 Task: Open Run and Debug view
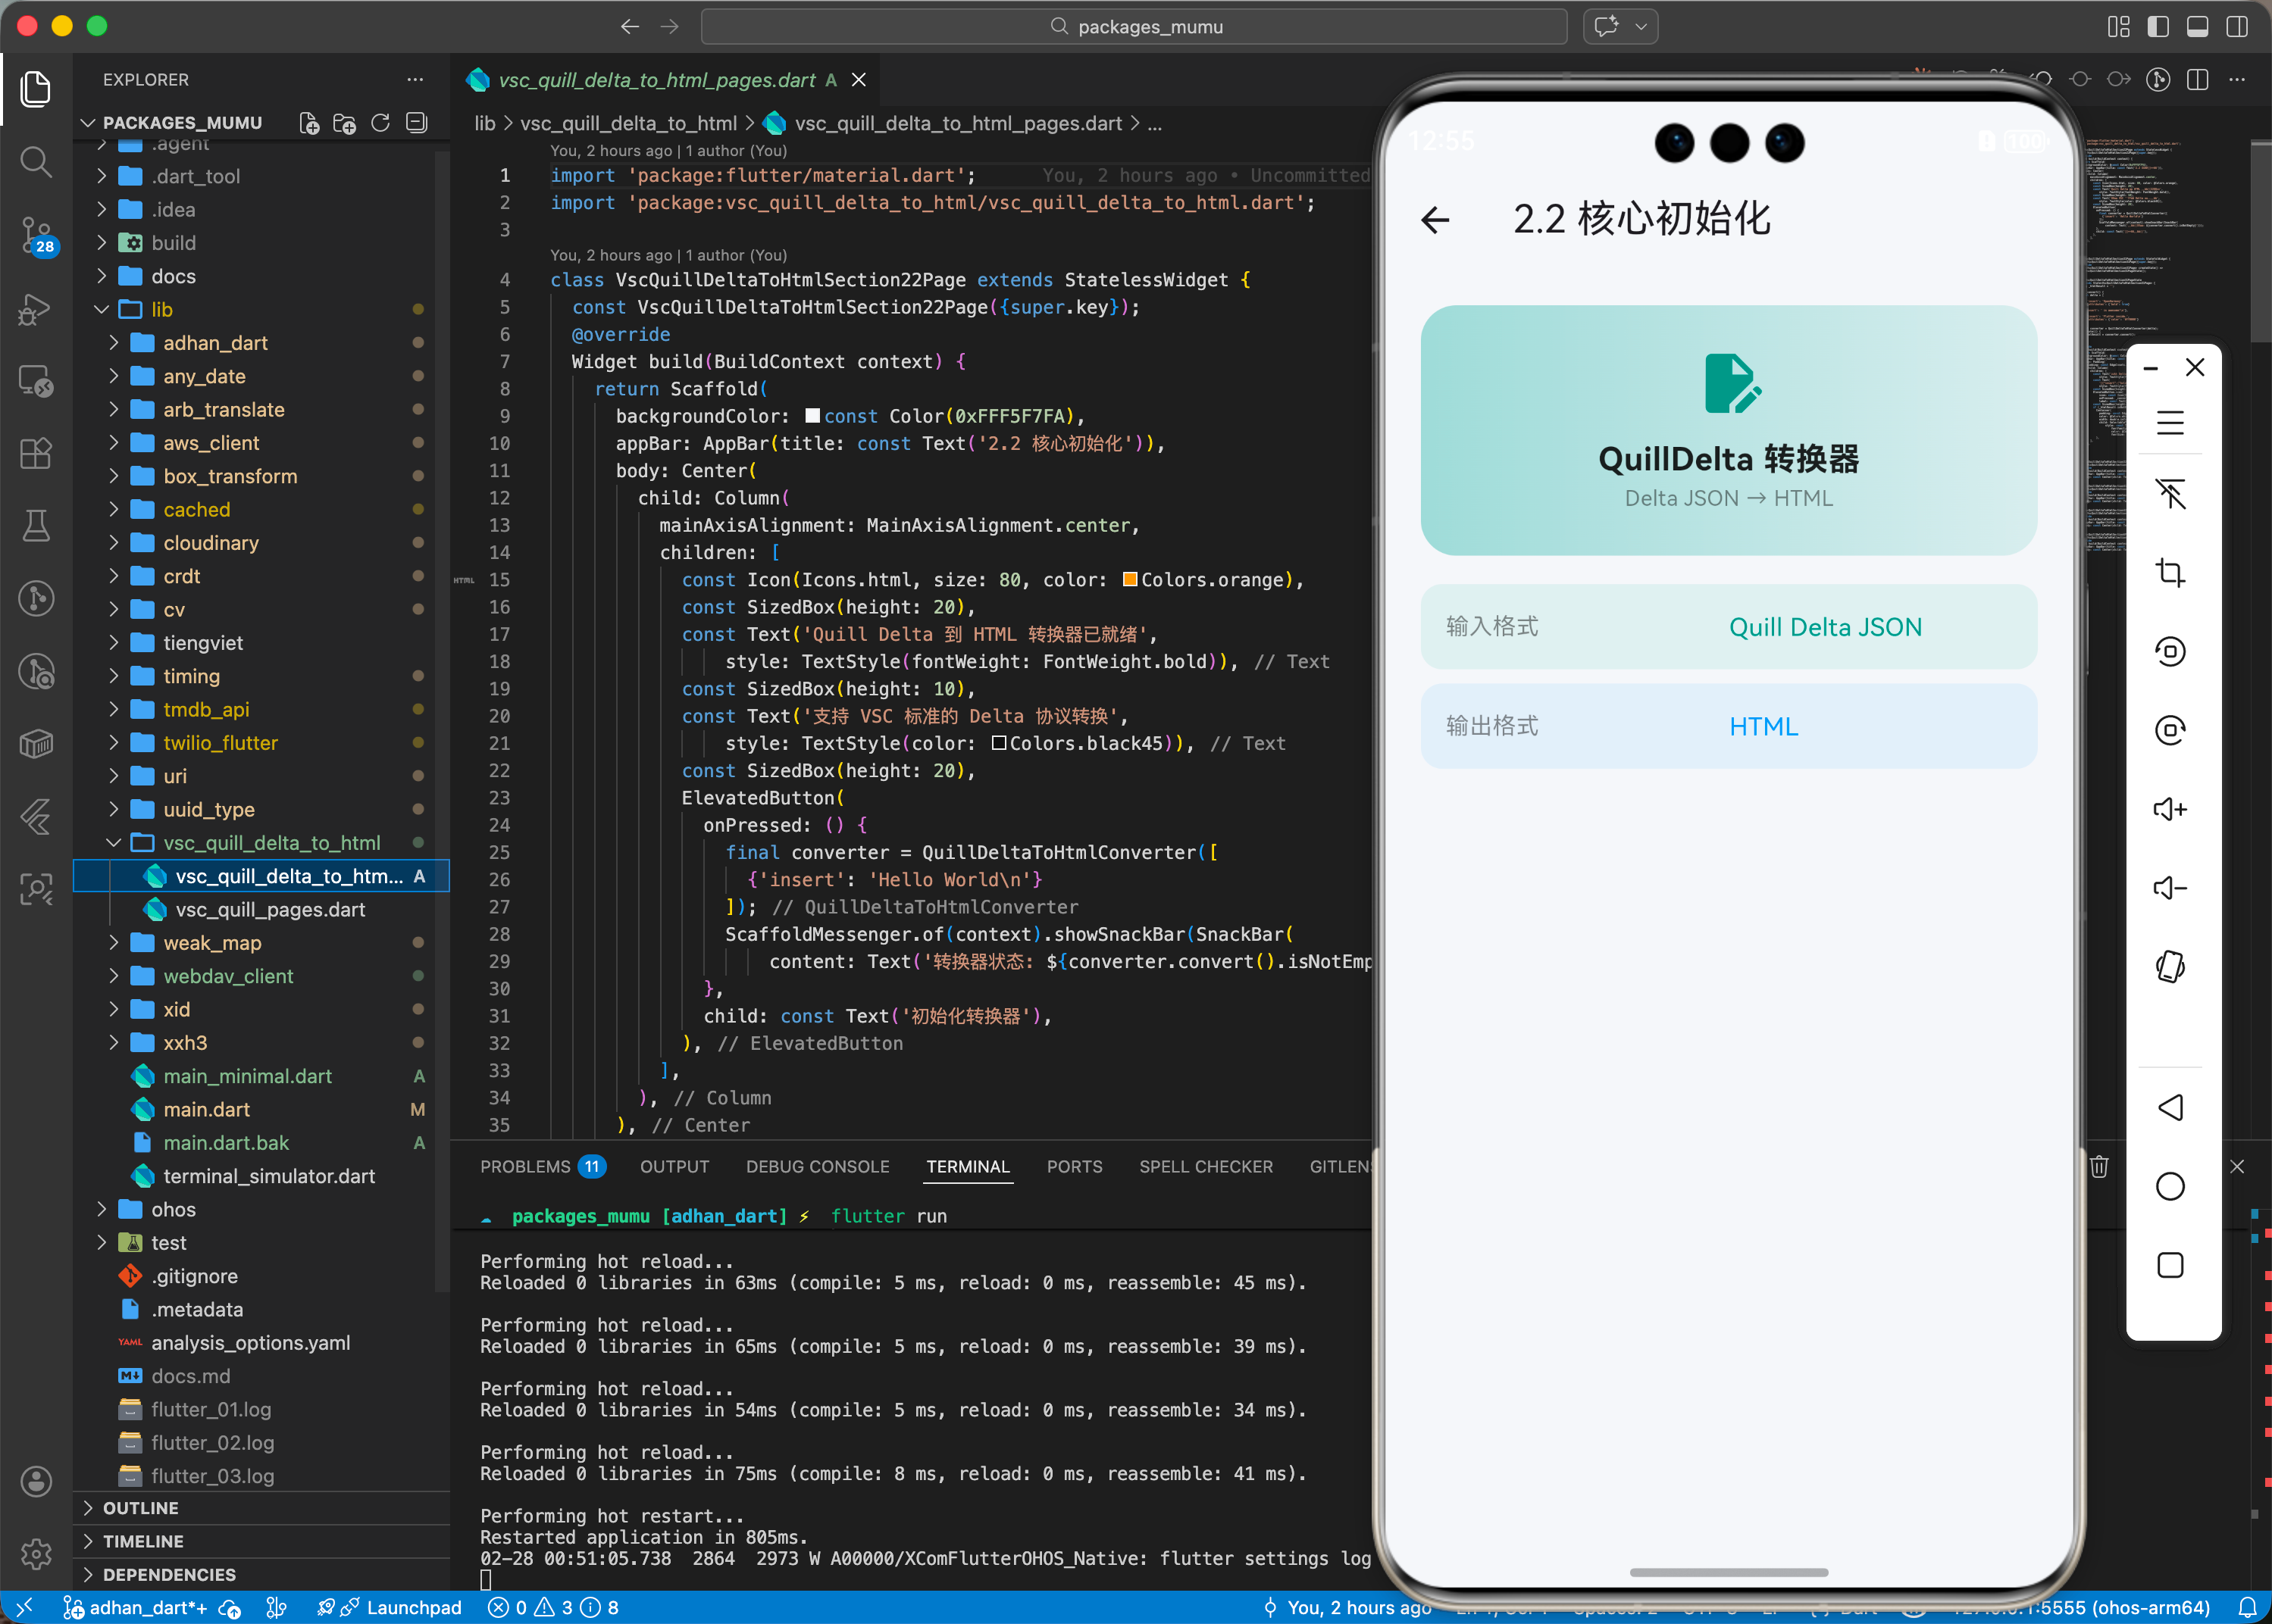pos(36,309)
